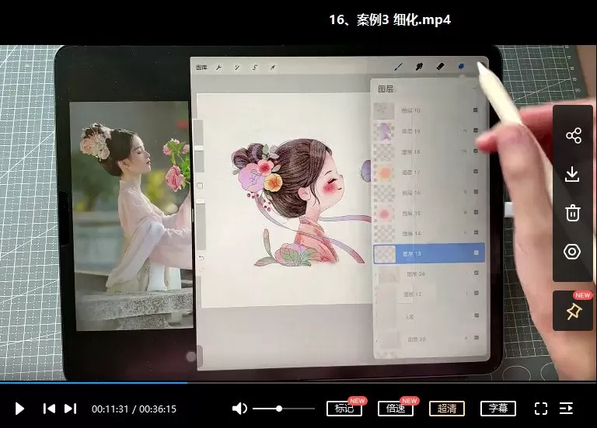Image resolution: width=597 pixels, height=428 pixels.
Task: Select layer 图层 17
Action: pyautogui.click(x=428, y=172)
